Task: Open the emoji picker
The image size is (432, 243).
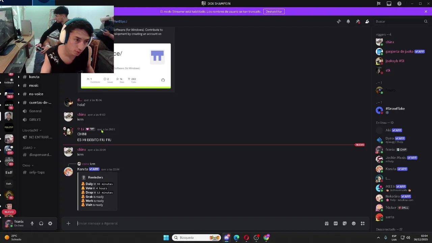Action: coord(354,223)
